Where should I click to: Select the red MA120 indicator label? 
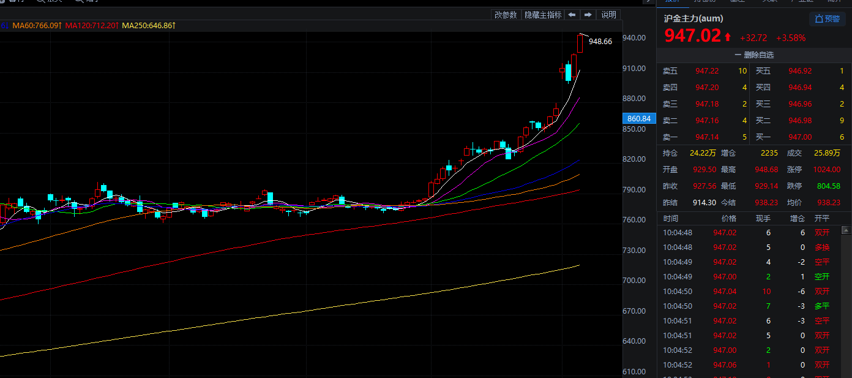tap(91, 25)
